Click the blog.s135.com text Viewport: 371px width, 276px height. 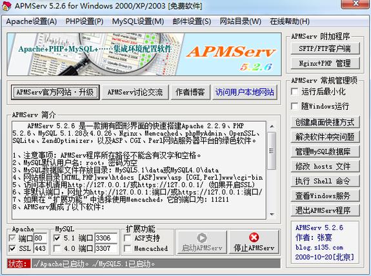tap(319, 248)
